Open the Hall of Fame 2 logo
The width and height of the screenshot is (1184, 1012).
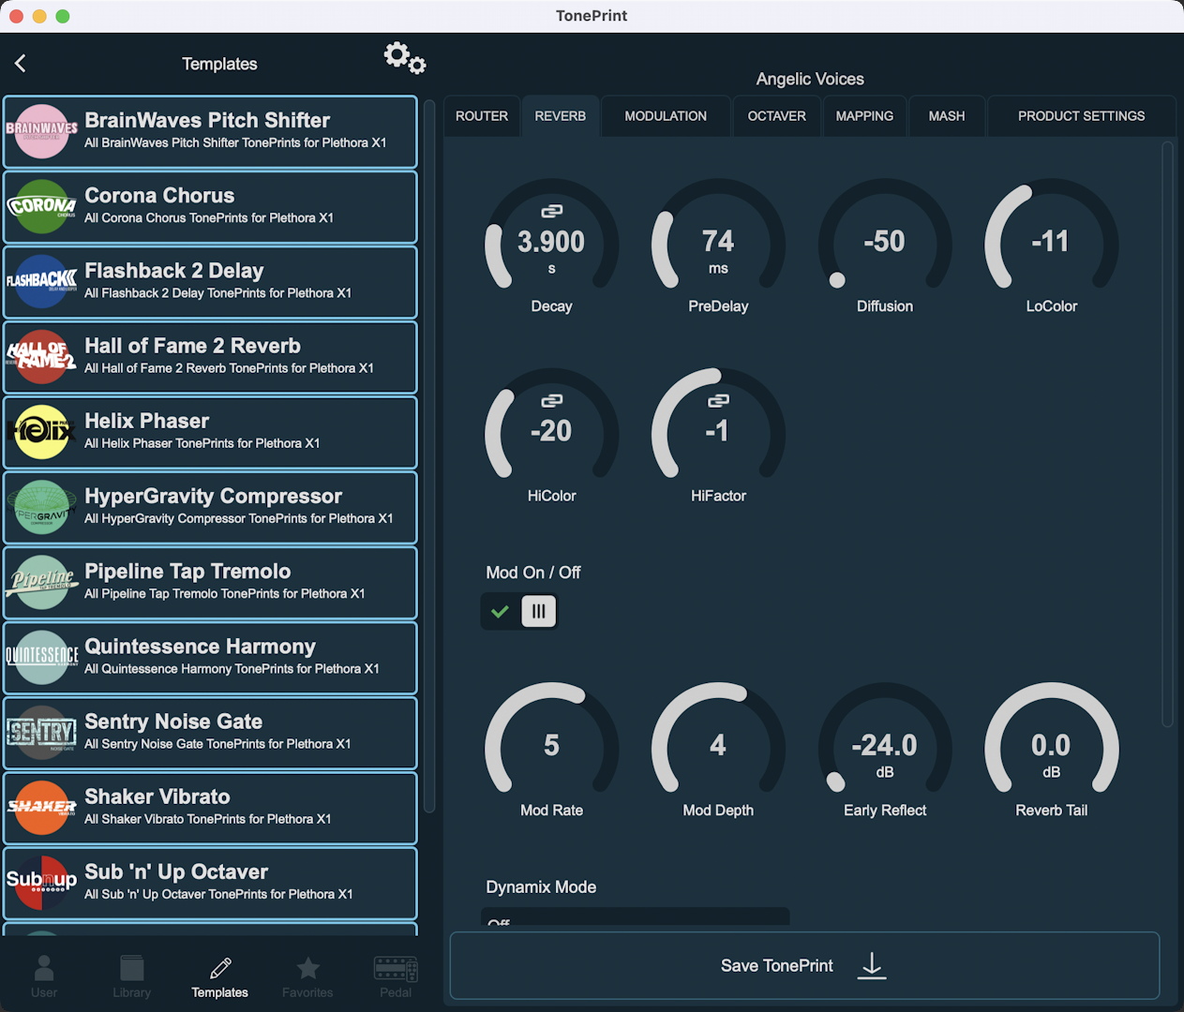42,356
